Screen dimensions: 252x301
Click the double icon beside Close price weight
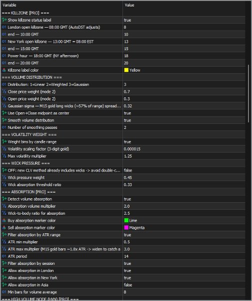click(4, 92)
